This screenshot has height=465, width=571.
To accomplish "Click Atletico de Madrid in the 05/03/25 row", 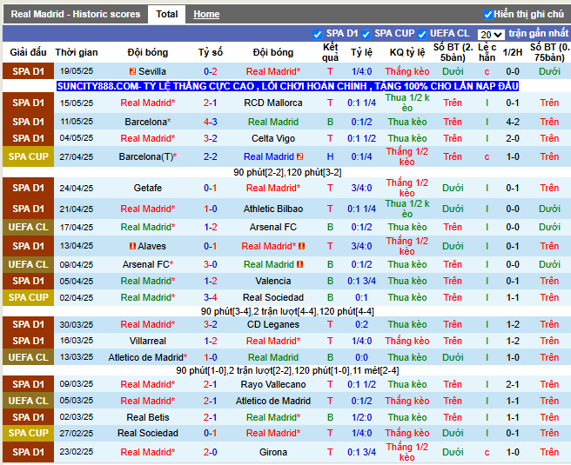I will pos(273,401).
